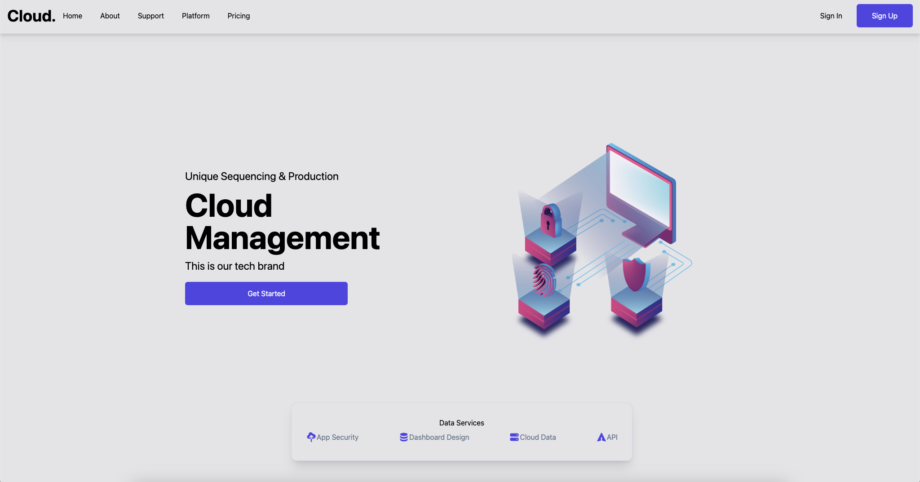Select the Cloud Data server icon
The height and width of the screenshot is (482, 920).
(x=515, y=436)
